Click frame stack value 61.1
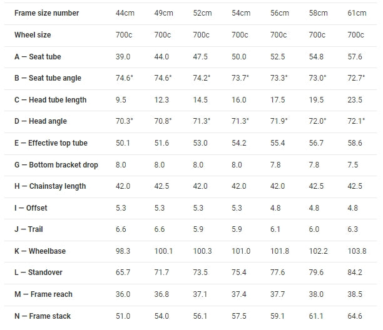 click(317, 316)
